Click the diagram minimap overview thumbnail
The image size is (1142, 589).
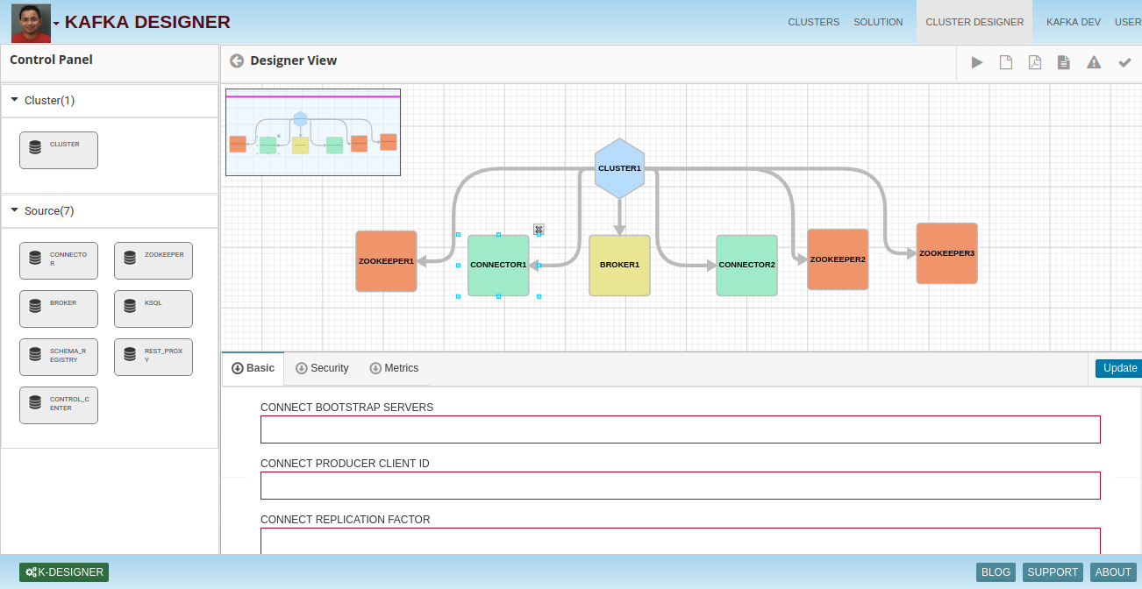coord(313,132)
